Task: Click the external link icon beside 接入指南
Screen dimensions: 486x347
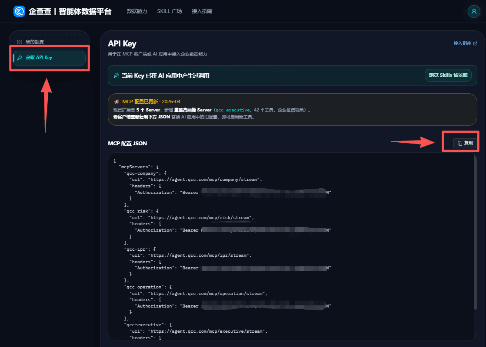Action: tap(475, 43)
